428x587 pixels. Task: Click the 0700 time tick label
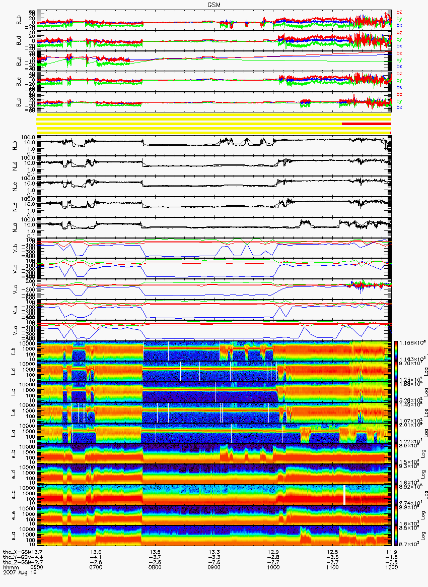96,567
